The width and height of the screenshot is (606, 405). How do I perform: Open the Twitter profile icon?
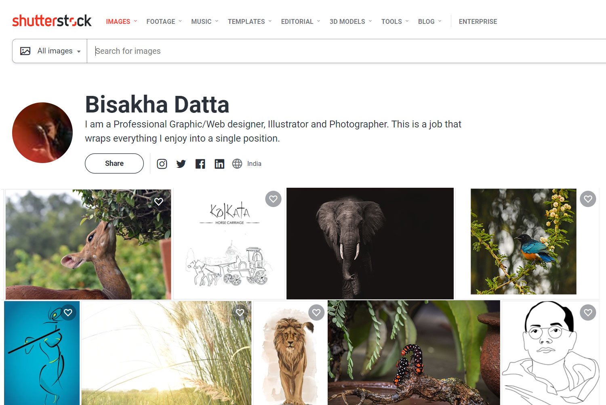pyautogui.click(x=181, y=164)
